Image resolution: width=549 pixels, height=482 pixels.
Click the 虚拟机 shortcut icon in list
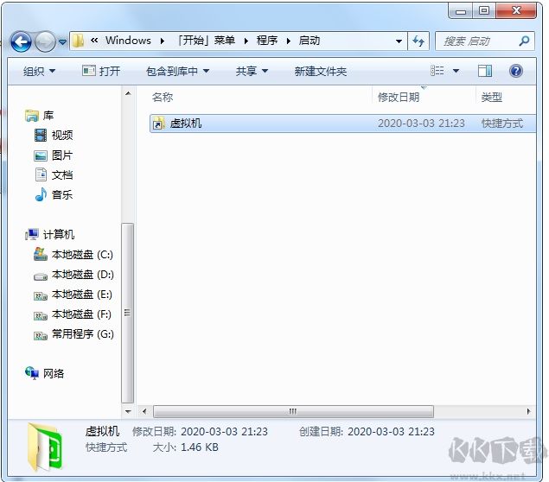pos(158,124)
